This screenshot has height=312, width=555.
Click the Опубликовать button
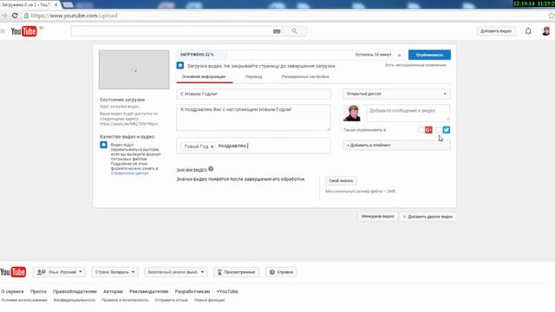(429, 55)
